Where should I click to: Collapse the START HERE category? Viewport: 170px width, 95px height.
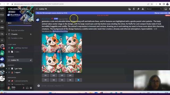pyautogui.click(x=11, y=45)
